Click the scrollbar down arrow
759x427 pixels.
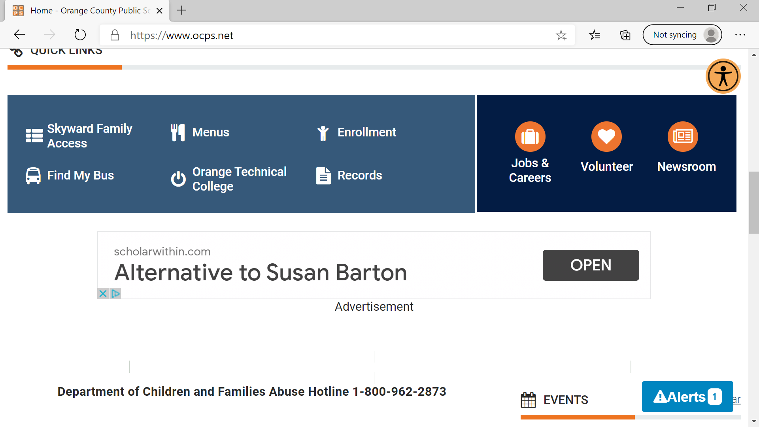click(x=753, y=421)
